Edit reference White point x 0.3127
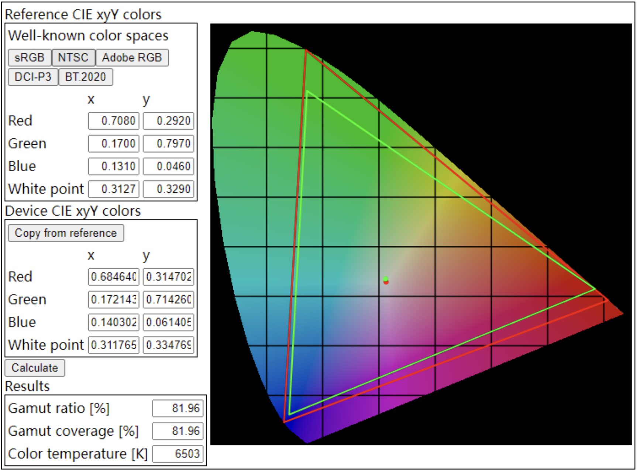Image resolution: width=637 pixels, height=471 pixels. pyautogui.click(x=114, y=189)
